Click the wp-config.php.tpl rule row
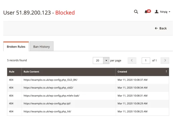Viewport: 175px width, 129px height. pyautogui.click(x=47, y=104)
